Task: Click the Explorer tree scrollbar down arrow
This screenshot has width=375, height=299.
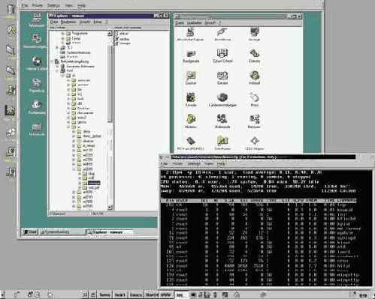Action: pos(110,207)
